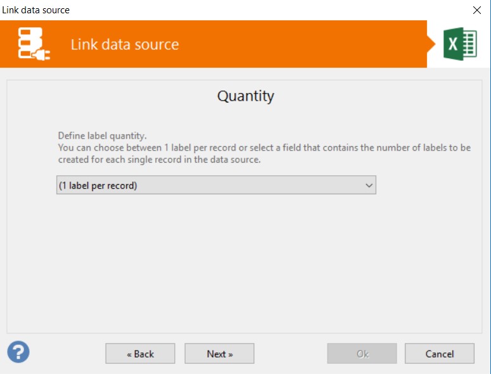This screenshot has height=374, width=491.
Task: Close the Link data source dialog
Action: (476, 10)
